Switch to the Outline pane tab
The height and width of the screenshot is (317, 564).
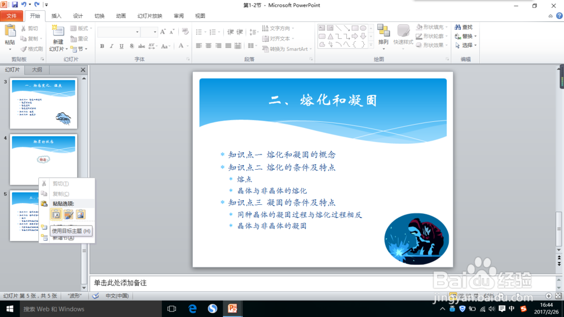click(x=37, y=70)
